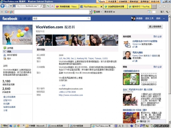Open the wall item in the left menu

click(10, 48)
